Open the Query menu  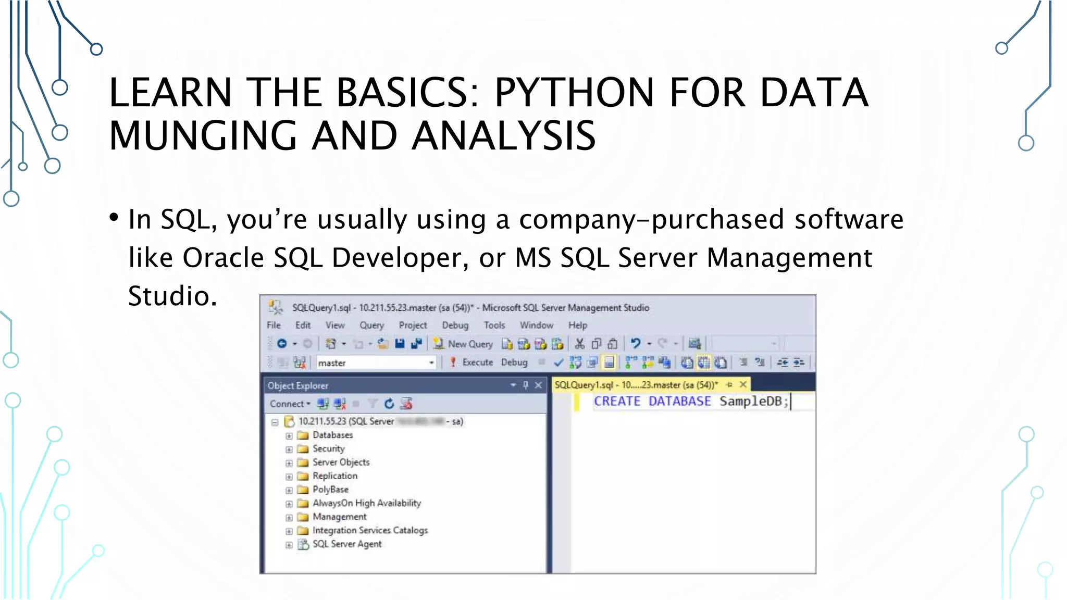click(x=371, y=326)
